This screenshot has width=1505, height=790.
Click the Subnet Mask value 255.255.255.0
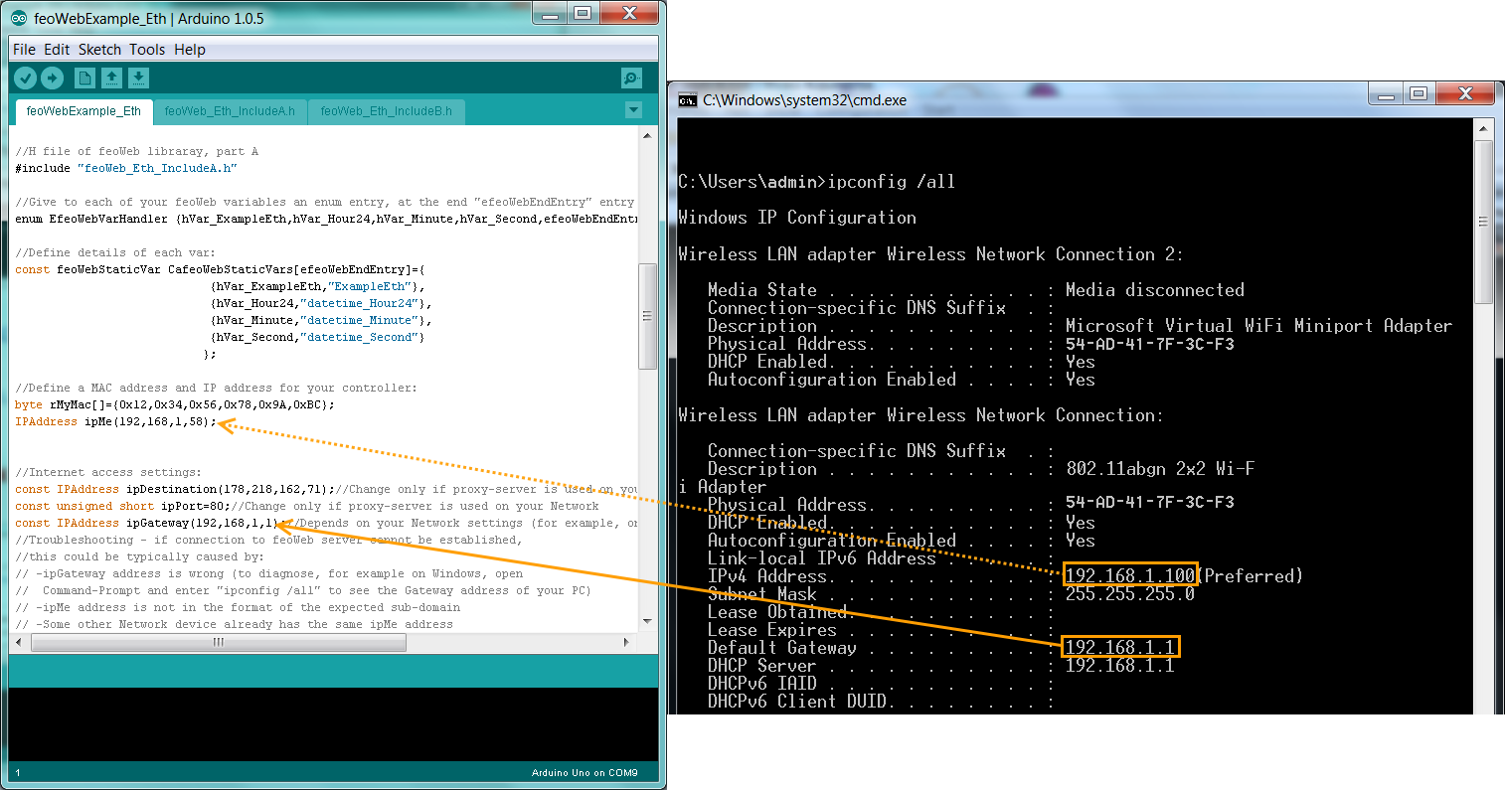click(x=1130, y=594)
